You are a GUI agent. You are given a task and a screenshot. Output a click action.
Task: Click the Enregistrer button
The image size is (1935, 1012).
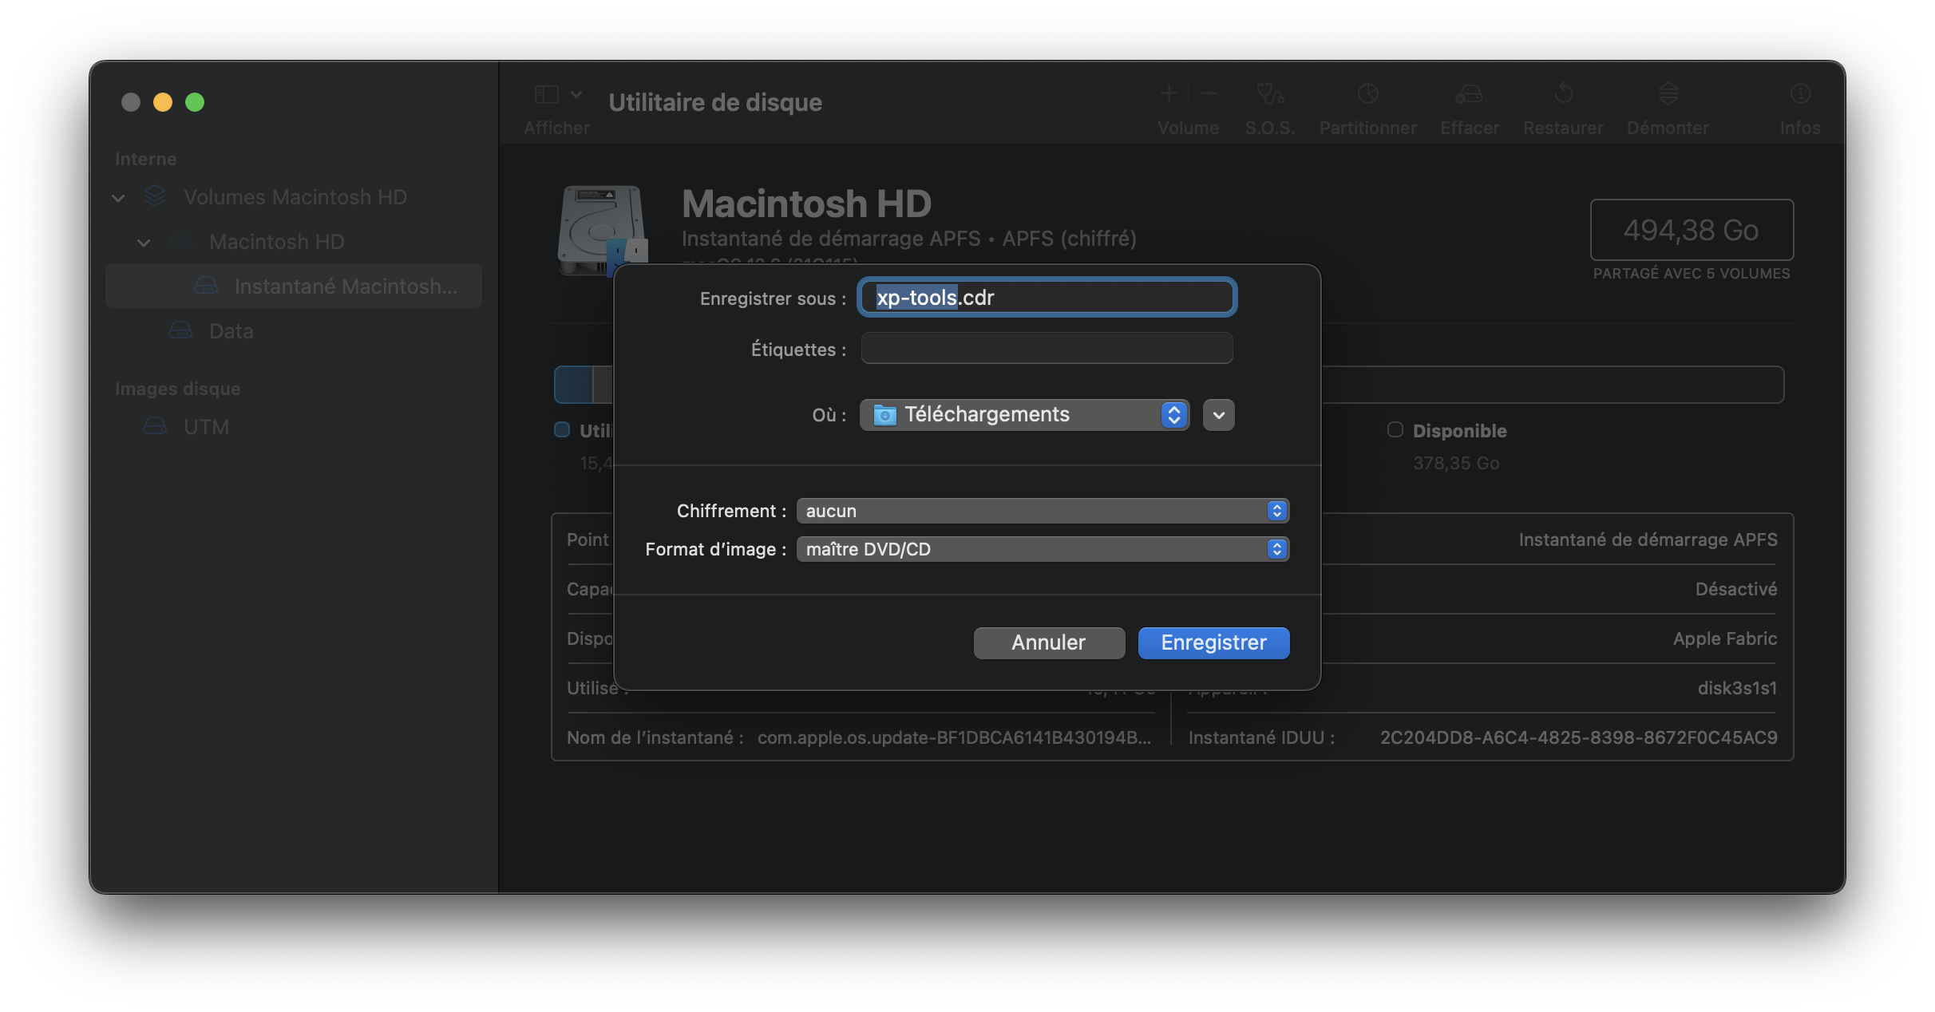click(x=1213, y=642)
